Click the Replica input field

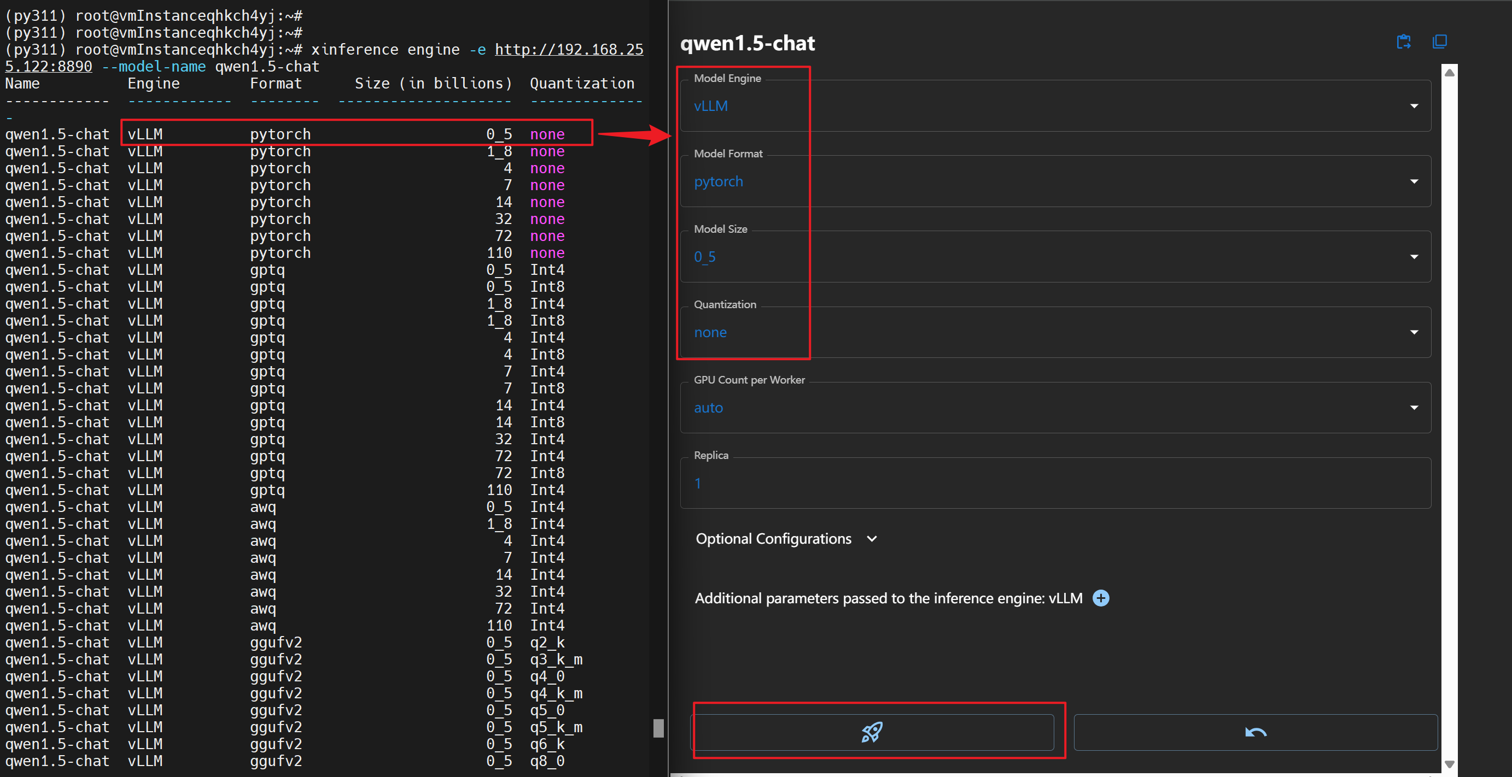point(1055,483)
